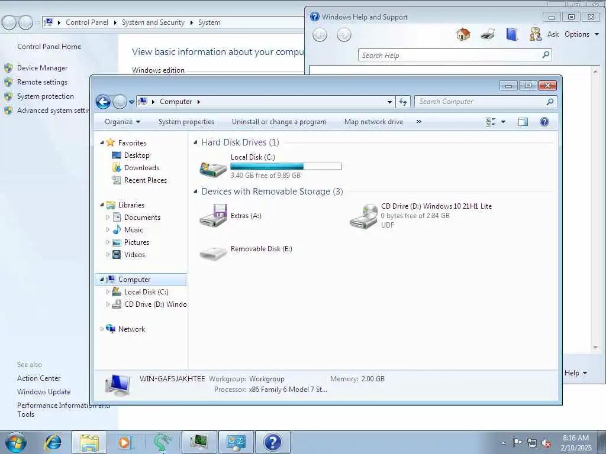Open the Organize menu

[x=122, y=122]
